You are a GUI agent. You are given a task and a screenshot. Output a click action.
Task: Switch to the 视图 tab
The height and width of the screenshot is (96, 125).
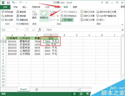pos(75,7)
